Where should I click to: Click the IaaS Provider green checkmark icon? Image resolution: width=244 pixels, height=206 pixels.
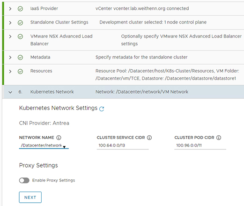click(20, 9)
